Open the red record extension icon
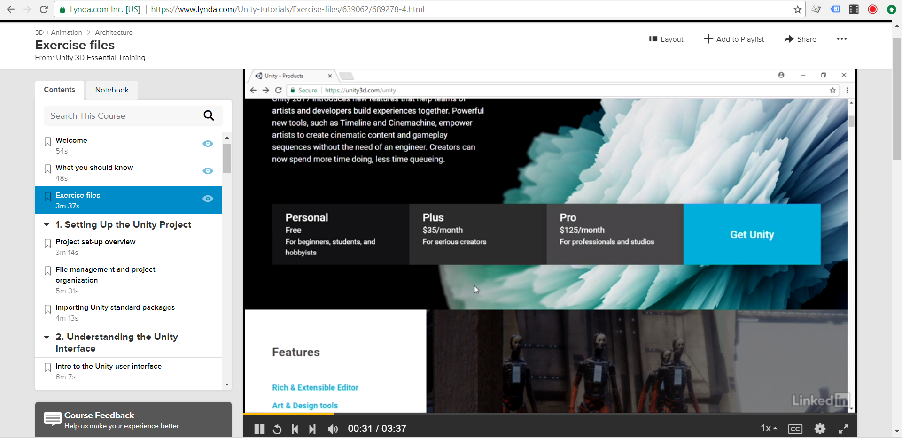902x438 pixels. (x=872, y=9)
